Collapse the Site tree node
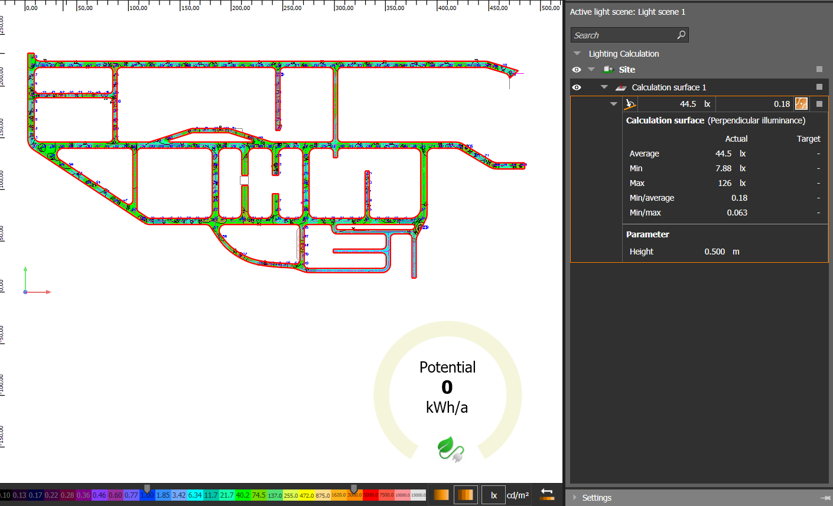 (x=591, y=70)
